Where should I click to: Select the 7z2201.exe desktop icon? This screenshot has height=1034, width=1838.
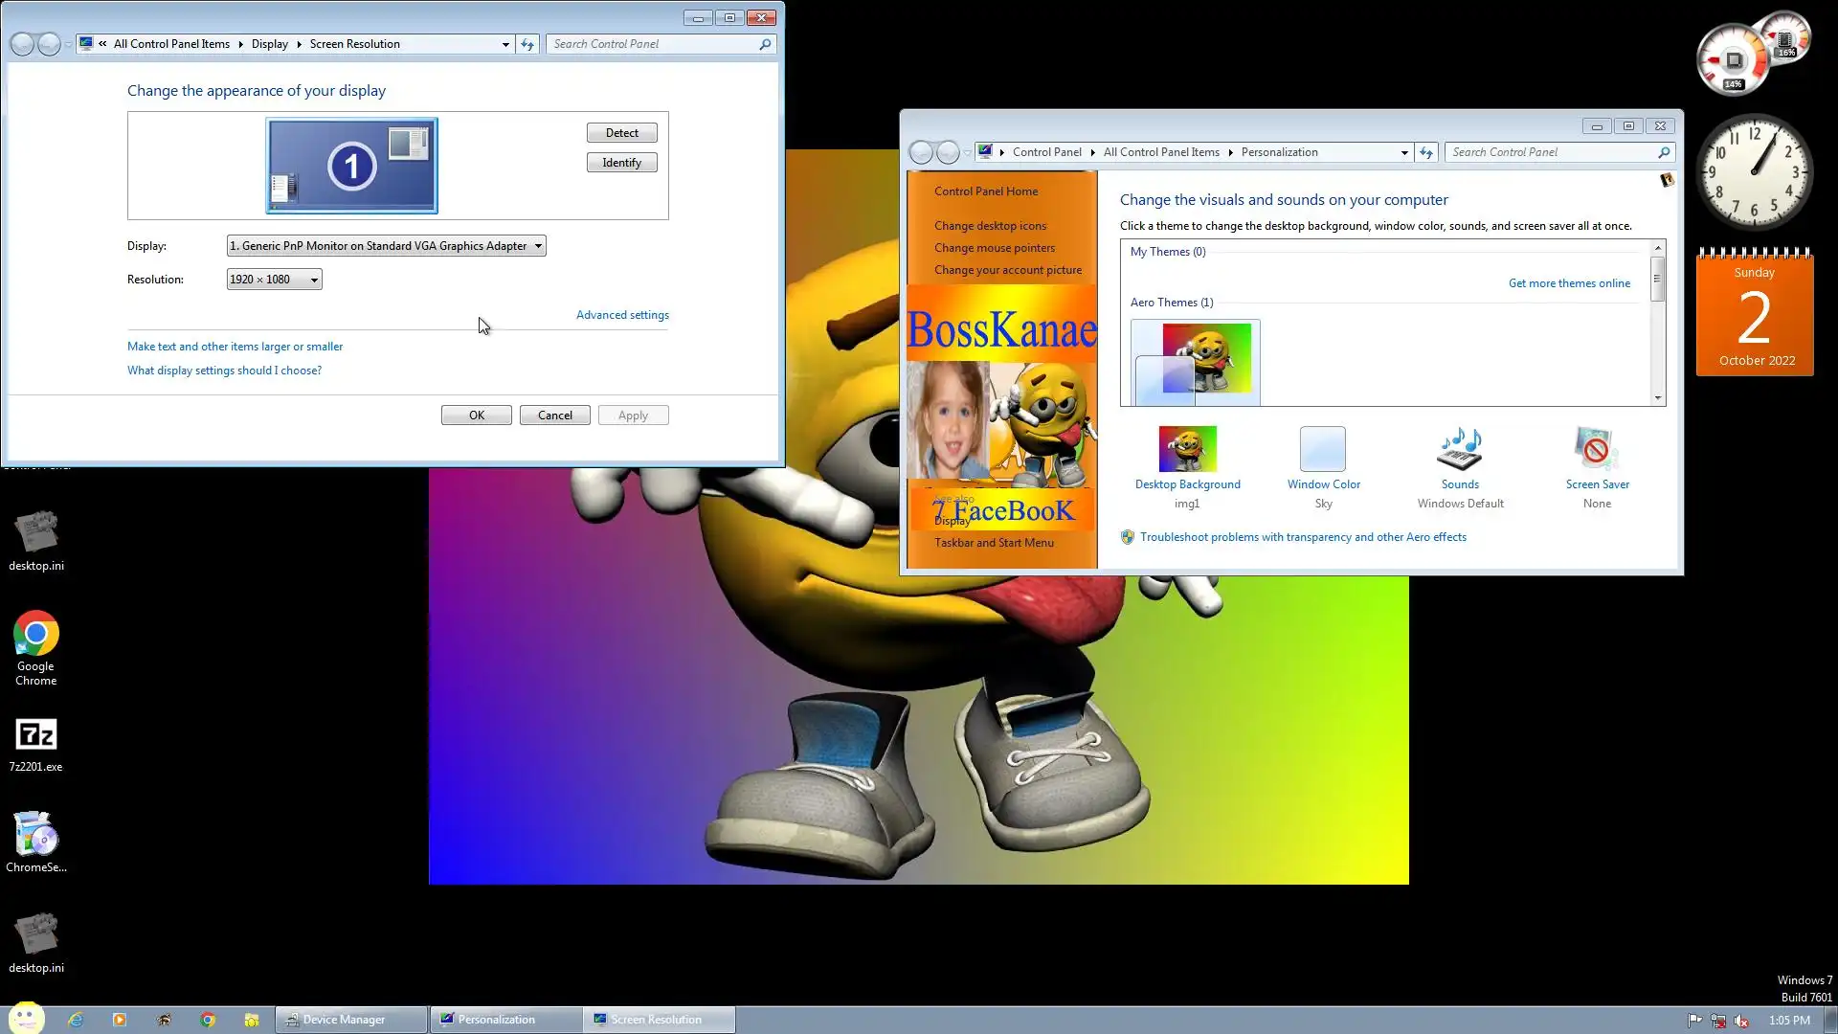click(x=36, y=735)
